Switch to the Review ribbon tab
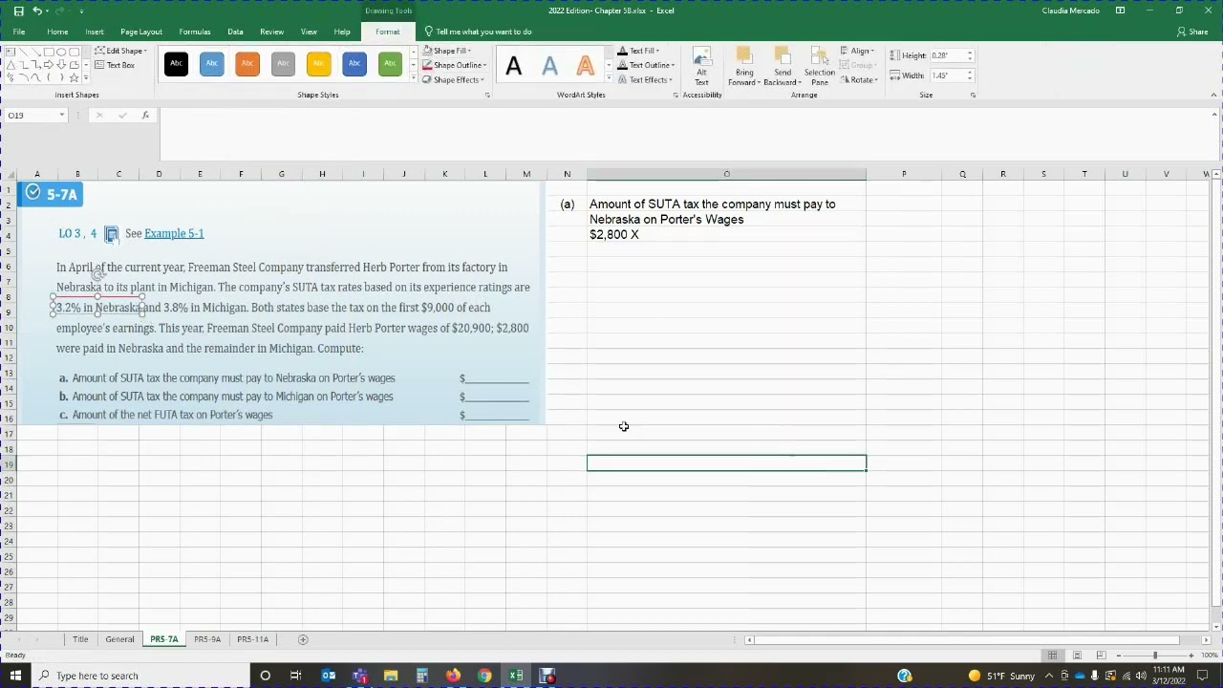Image resolution: width=1223 pixels, height=688 pixels. point(271,32)
